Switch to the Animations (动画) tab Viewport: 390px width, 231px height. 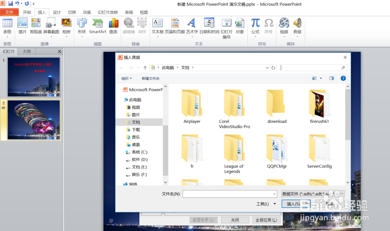pyautogui.click(x=87, y=12)
